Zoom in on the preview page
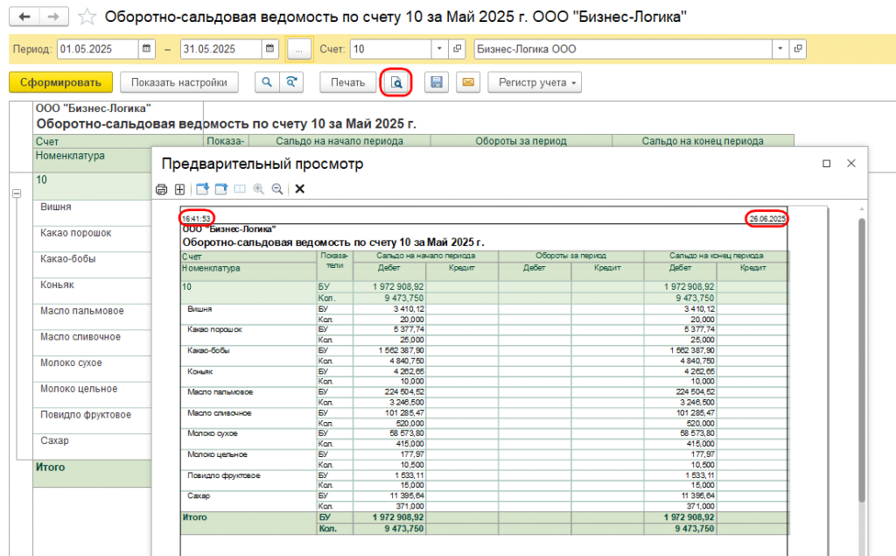Screen dimensions: 896x556 258,189
